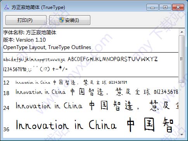Click the scrollbar up arrow
The height and width of the screenshot is (141, 188).
[x=182, y=32]
